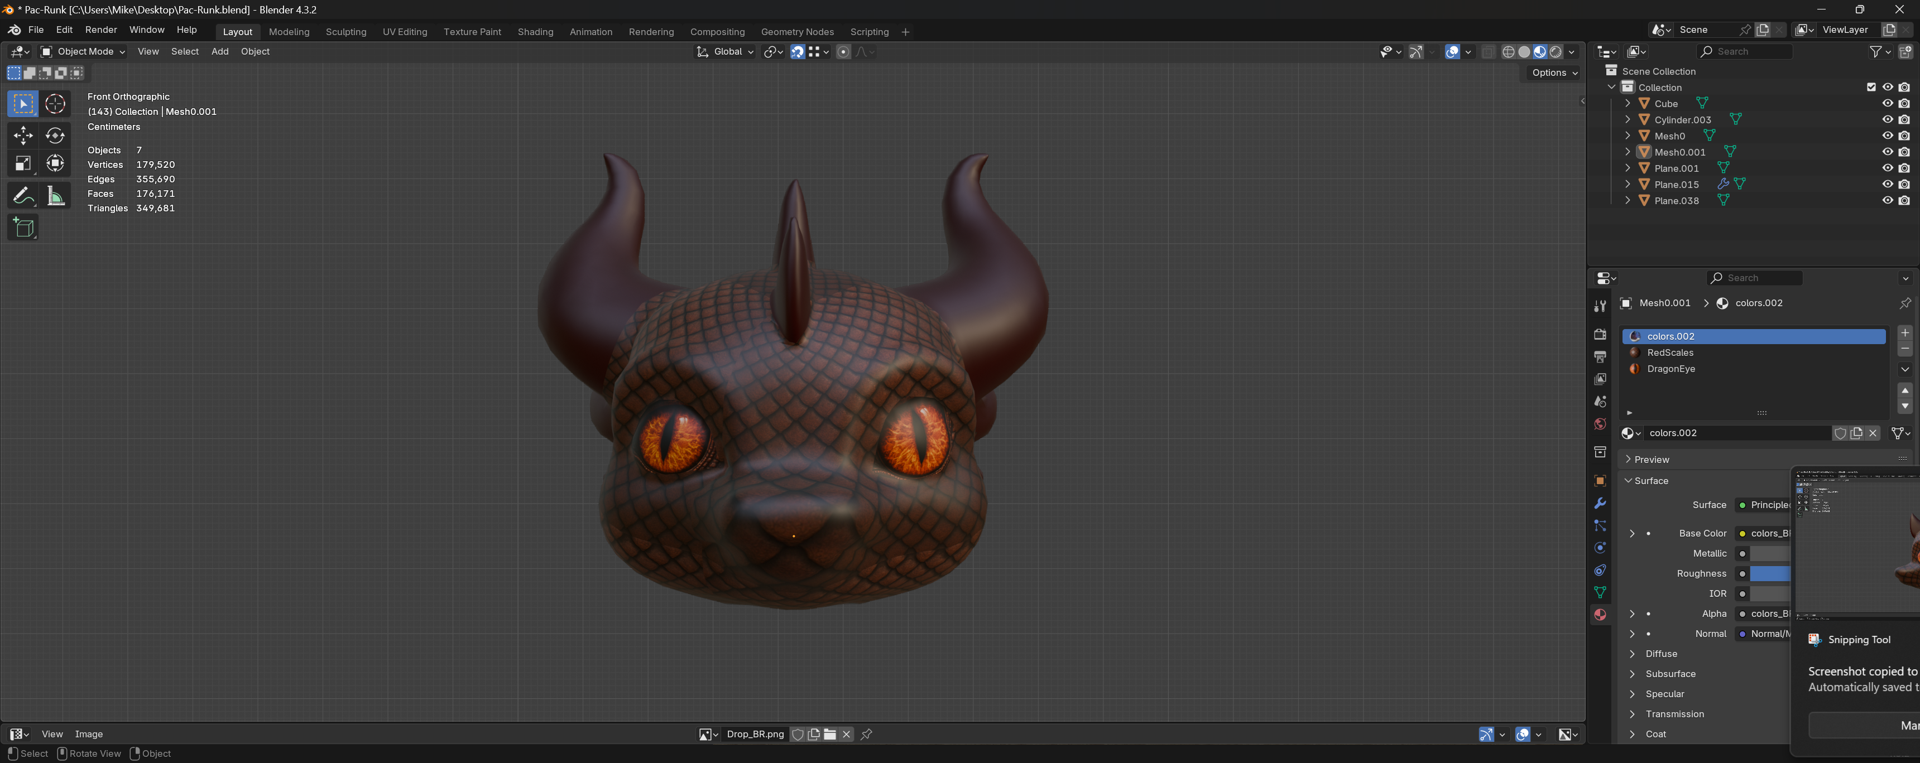Activate the Annotate pencil tool
1920x763 pixels.
click(x=23, y=196)
